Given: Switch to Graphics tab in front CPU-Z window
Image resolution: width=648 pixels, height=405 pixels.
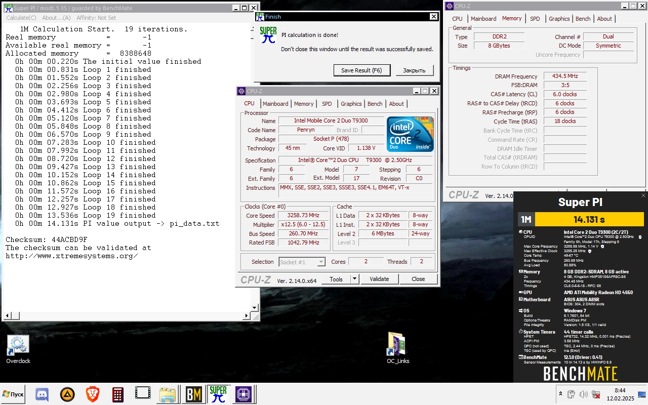Looking at the screenshot, I should 351,104.
